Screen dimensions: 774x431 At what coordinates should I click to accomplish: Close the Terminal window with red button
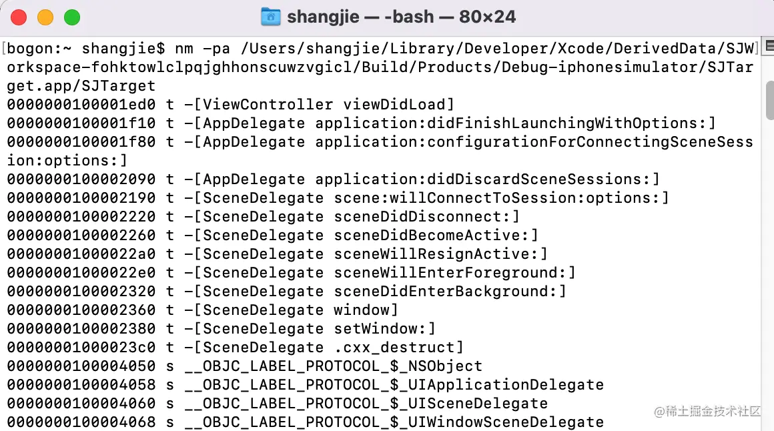(19, 17)
